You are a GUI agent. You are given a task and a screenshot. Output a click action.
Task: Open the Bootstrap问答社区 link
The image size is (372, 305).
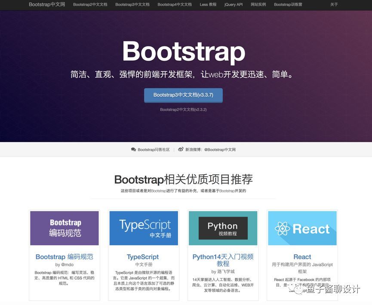(154, 150)
